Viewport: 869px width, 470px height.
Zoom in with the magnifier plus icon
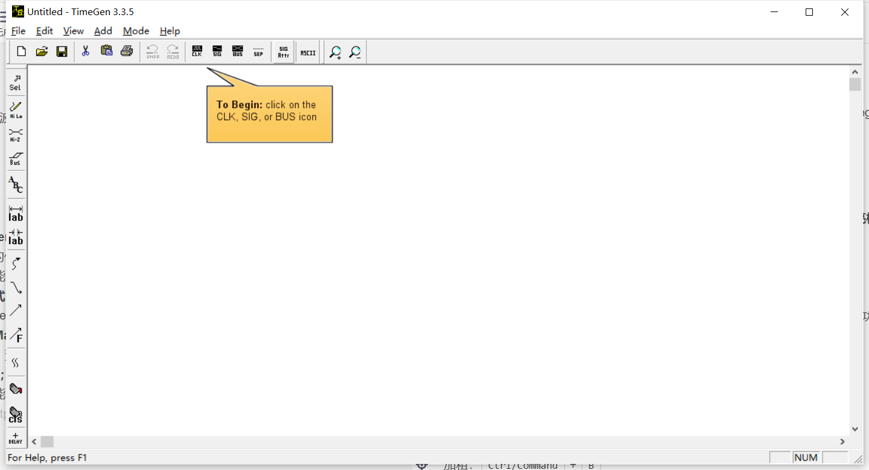pos(335,52)
